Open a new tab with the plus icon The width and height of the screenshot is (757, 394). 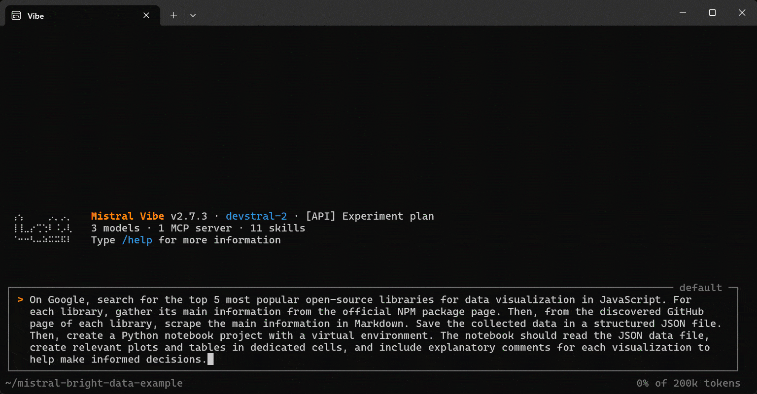tap(173, 15)
